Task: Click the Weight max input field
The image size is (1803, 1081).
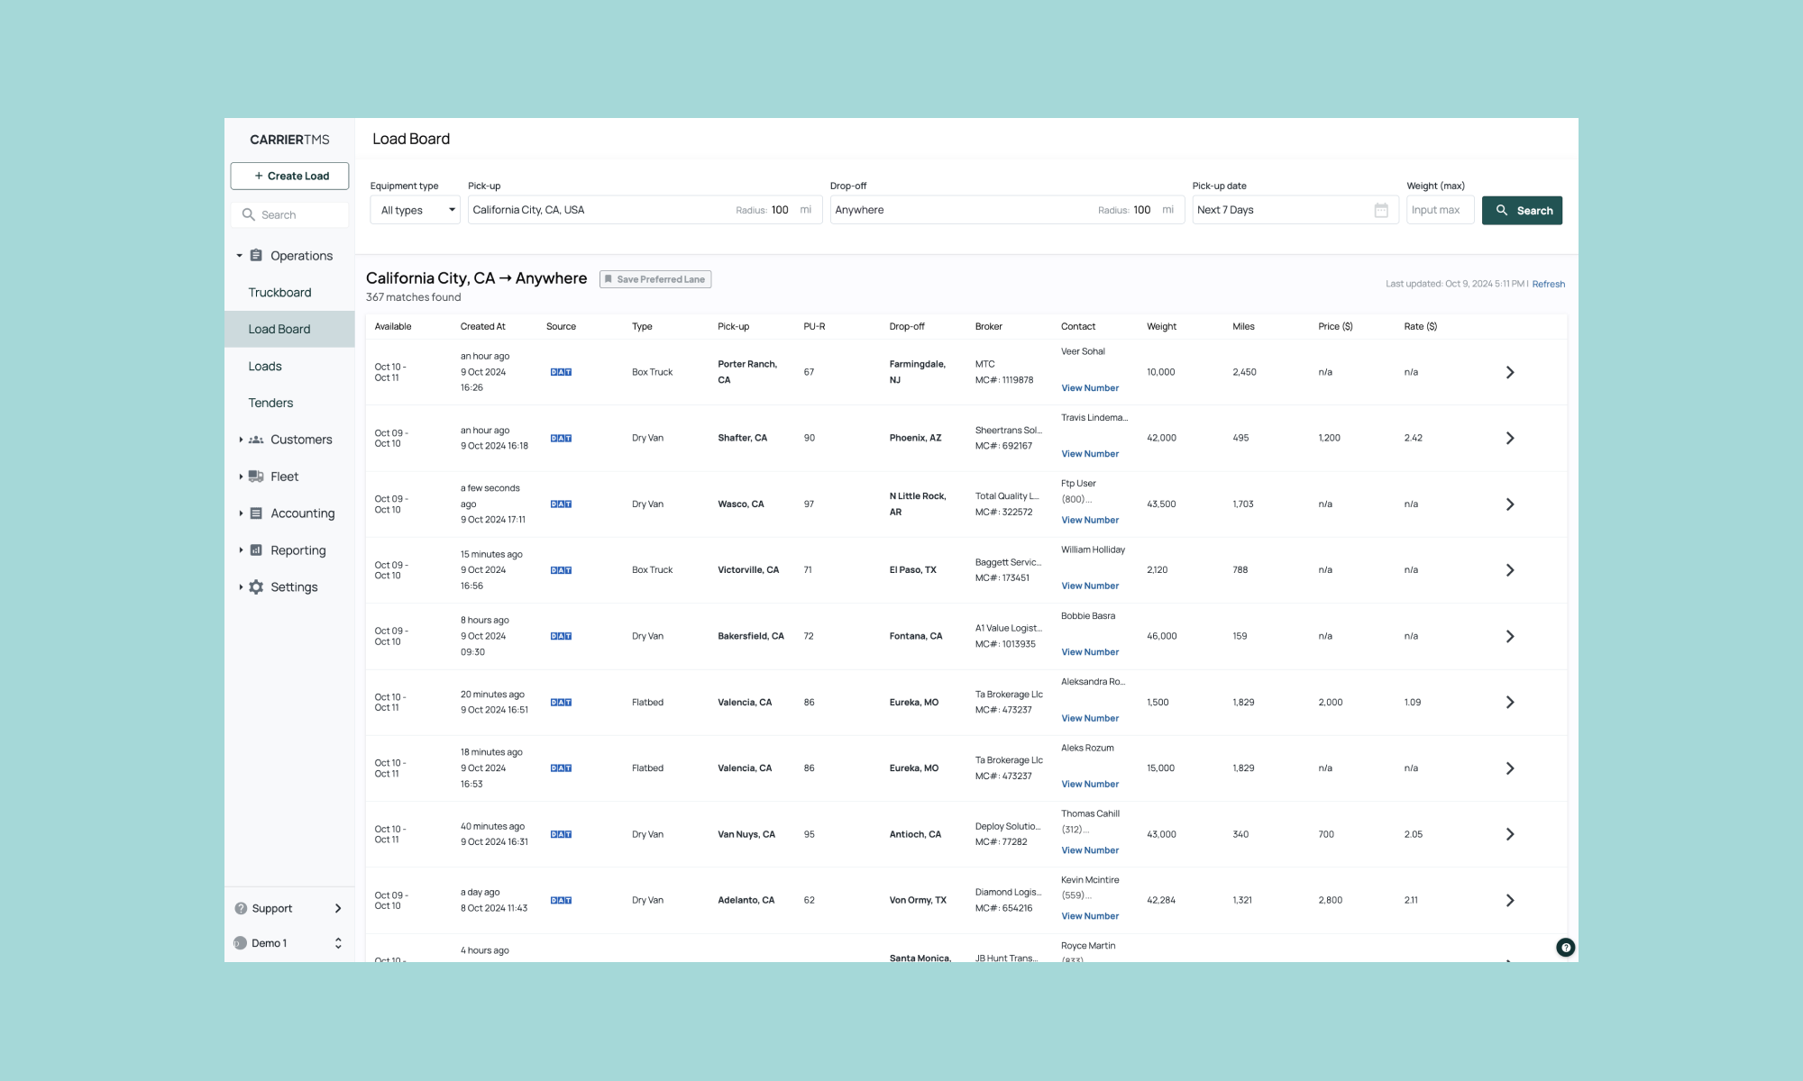Action: (x=1440, y=210)
